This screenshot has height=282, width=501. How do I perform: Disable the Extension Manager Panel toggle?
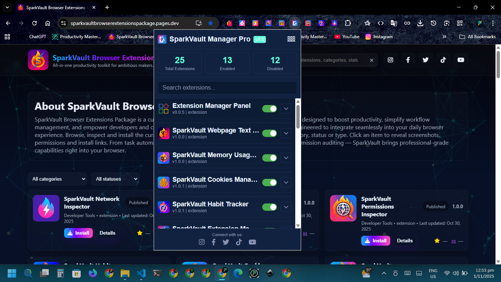(270, 109)
